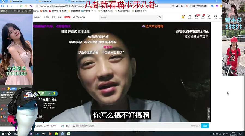The height and width of the screenshot is (136, 245).
Task: Click the blue 发送 send button
Action: (205, 126)
